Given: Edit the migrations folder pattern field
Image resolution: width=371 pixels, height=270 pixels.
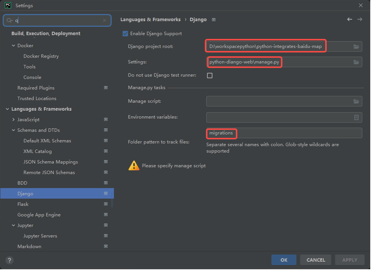Looking at the screenshot, I should pos(284,133).
